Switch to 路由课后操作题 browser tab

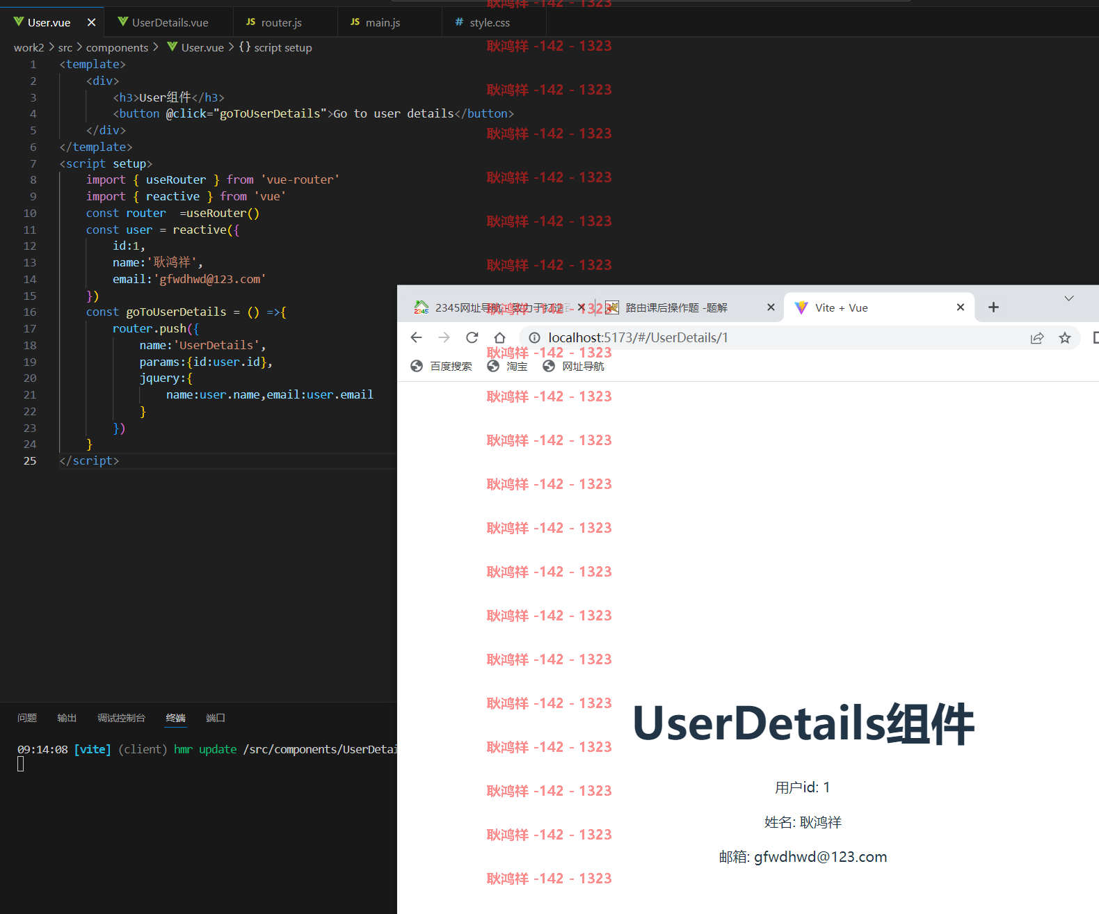676,307
